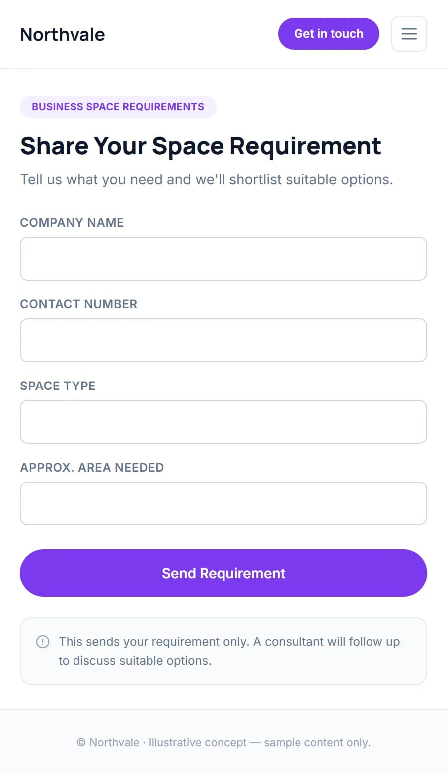Image resolution: width=447 pixels, height=774 pixels.
Task: Click the consultant follow-up notice text
Action: [229, 651]
